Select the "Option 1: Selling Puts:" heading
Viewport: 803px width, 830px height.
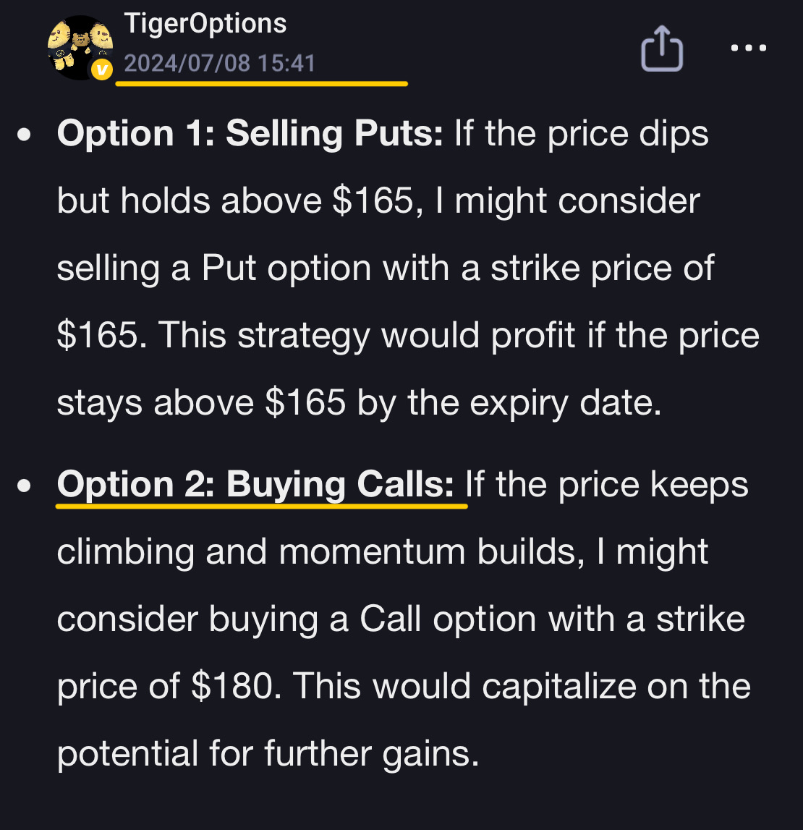[x=250, y=134]
